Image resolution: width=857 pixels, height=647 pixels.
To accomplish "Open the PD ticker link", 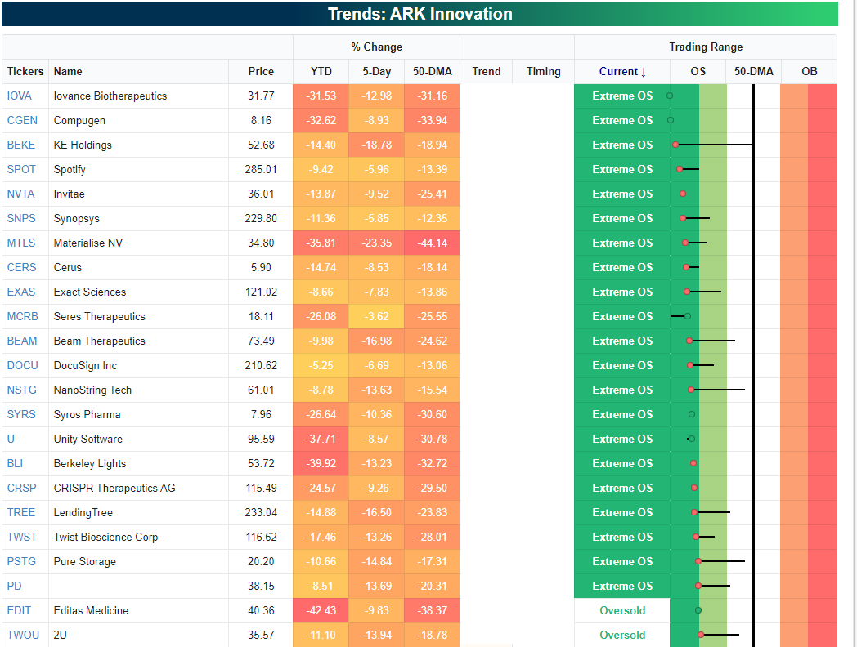I will tap(14, 587).
